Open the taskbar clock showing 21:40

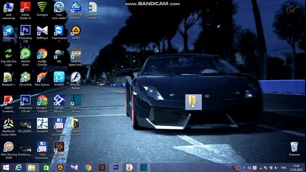coord(296,168)
